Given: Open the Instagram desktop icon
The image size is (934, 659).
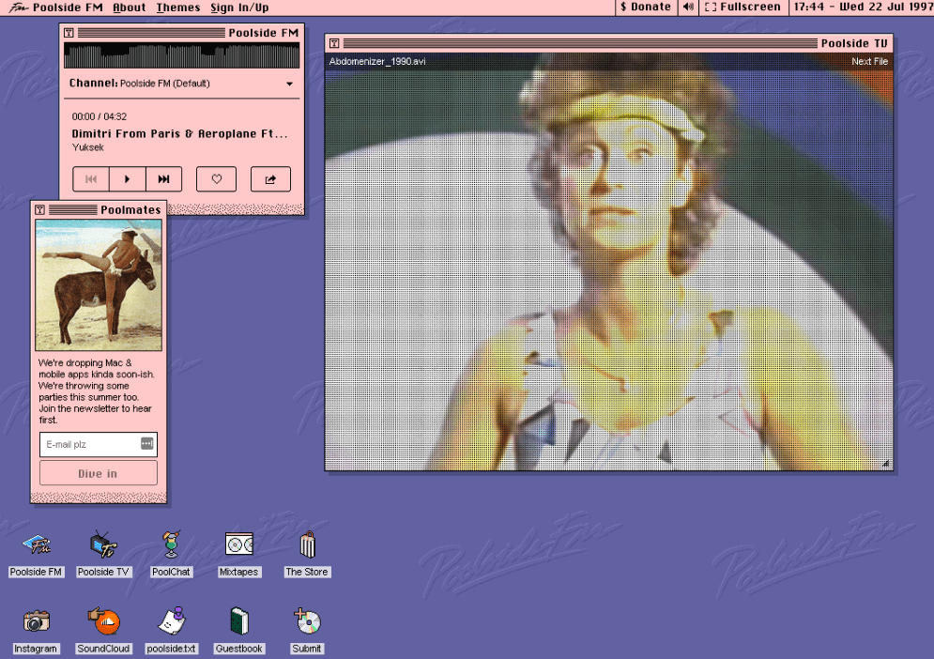Looking at the screenshot, I should 36,621.
